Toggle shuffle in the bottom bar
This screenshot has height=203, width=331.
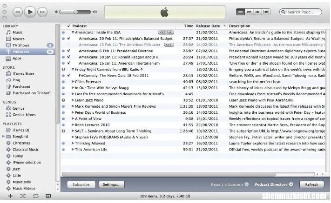[x=23, y=196]
